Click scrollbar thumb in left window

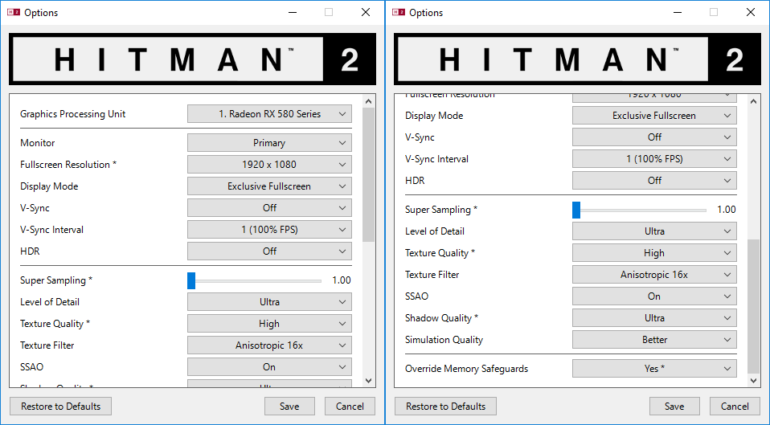click(369, 174)
